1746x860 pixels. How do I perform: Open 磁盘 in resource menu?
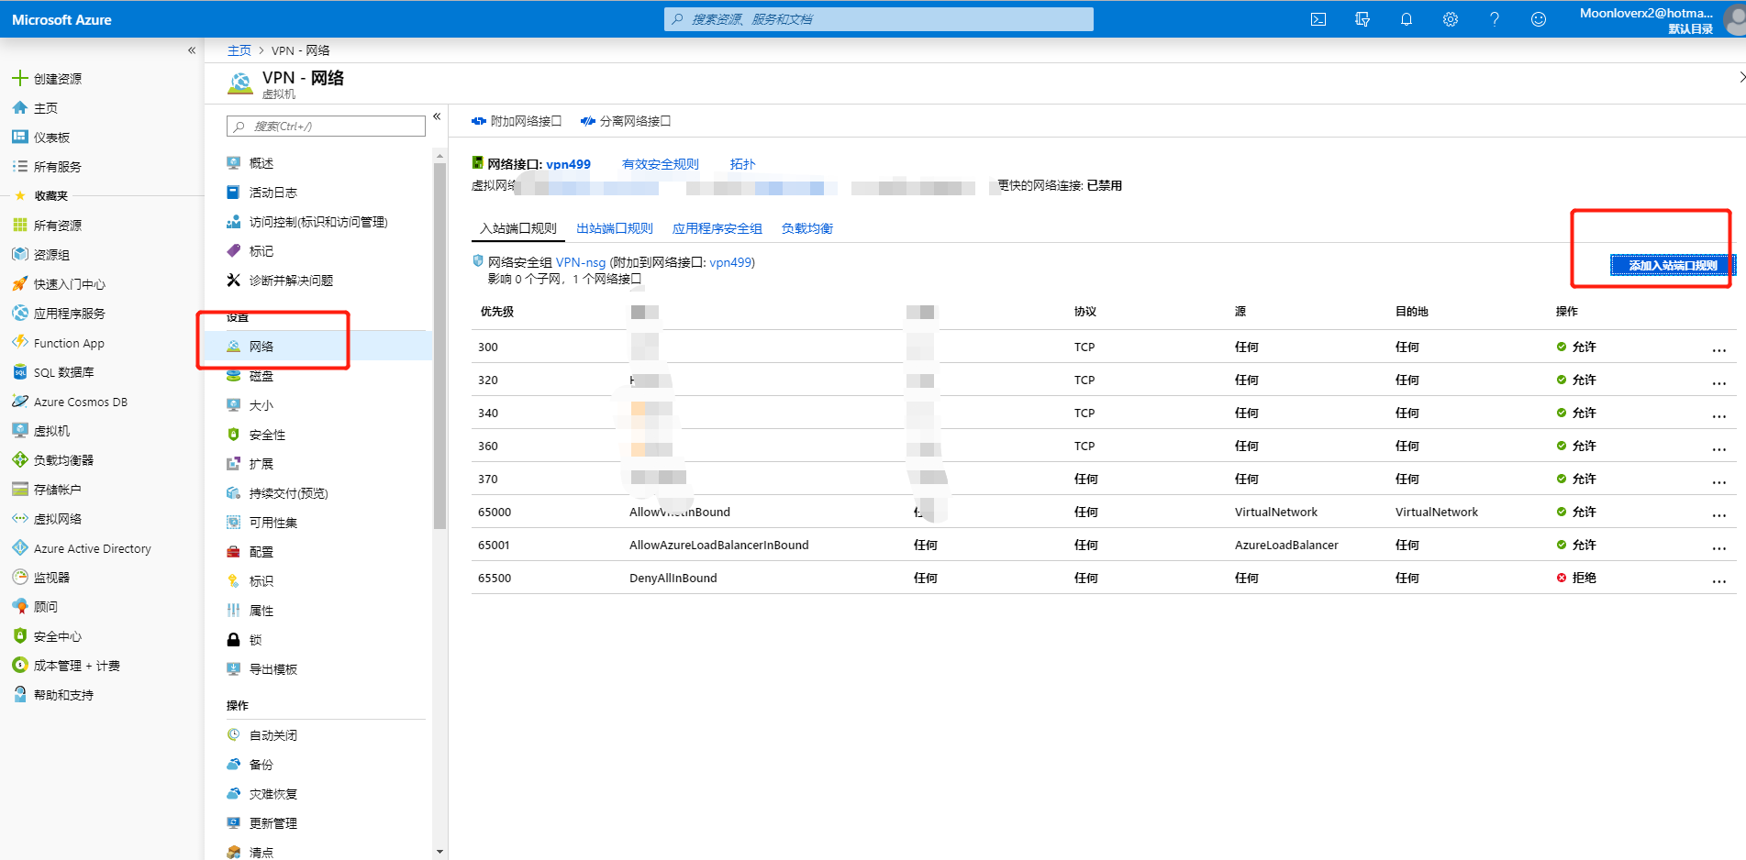(x=261, y=376)
